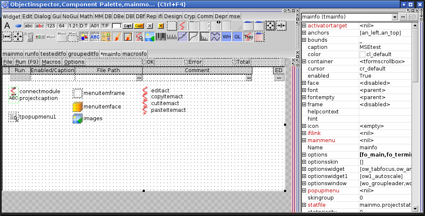Viewport: 425px width, 216px height.
Task: Expand the anchors property node
Action: pos(304,33)
